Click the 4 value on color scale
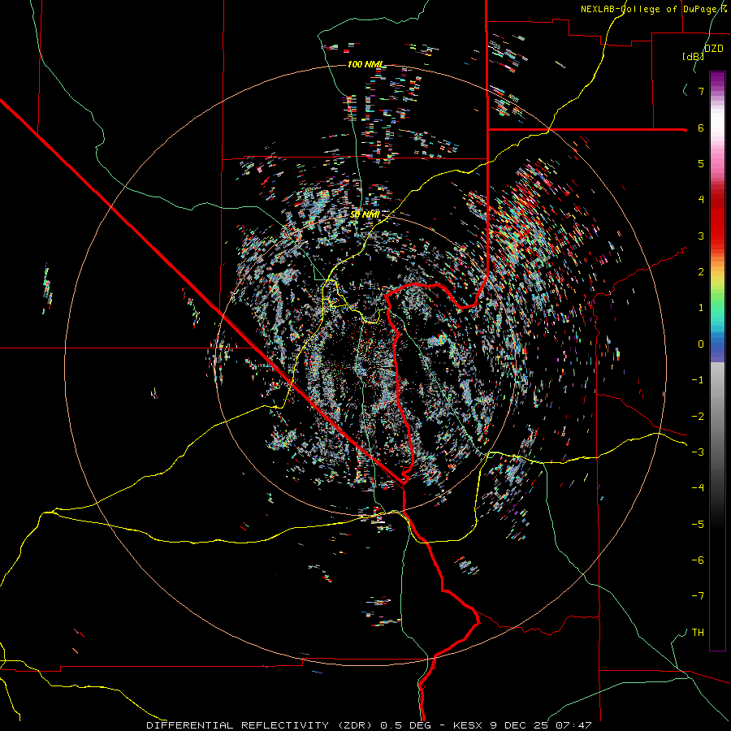The width and height of the screenshot is (731, 731). coord(701,200)
